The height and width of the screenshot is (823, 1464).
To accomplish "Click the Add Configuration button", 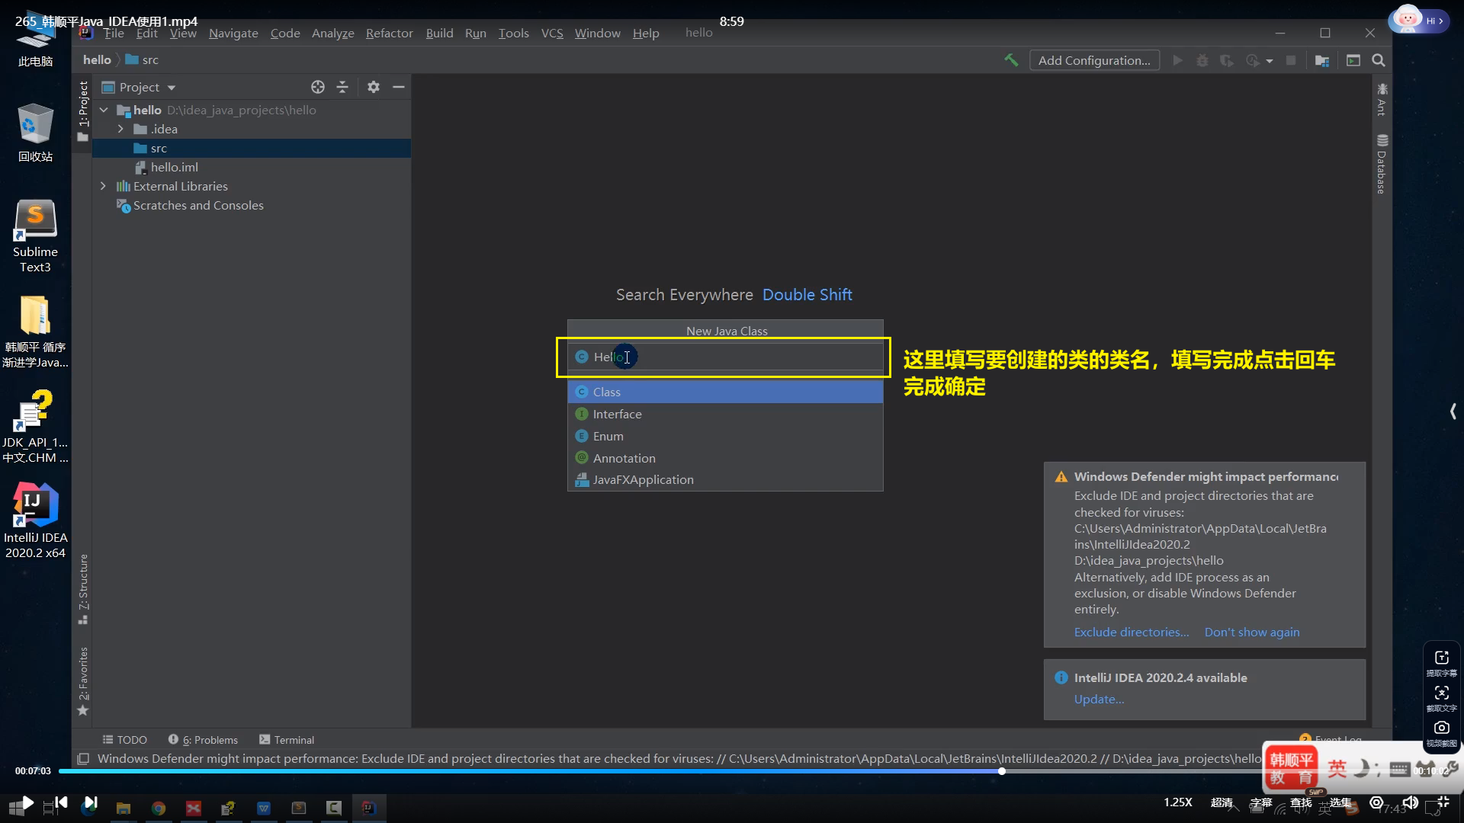I will tap(1094, 60).
